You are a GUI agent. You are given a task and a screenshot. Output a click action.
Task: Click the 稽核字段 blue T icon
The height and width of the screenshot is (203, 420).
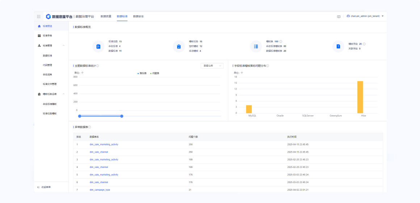click(x=338, y=46)
